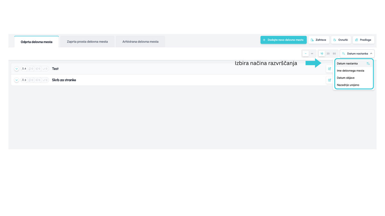
Task: Choose Nazadnje urejeno sort option
Action: [x=348, y=85]
